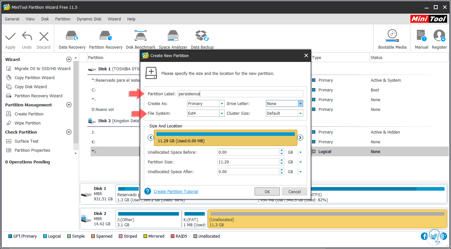Open the Manual icon
Image resolution: width=451 pixels, height=249 pixels.
pos(421,36)
